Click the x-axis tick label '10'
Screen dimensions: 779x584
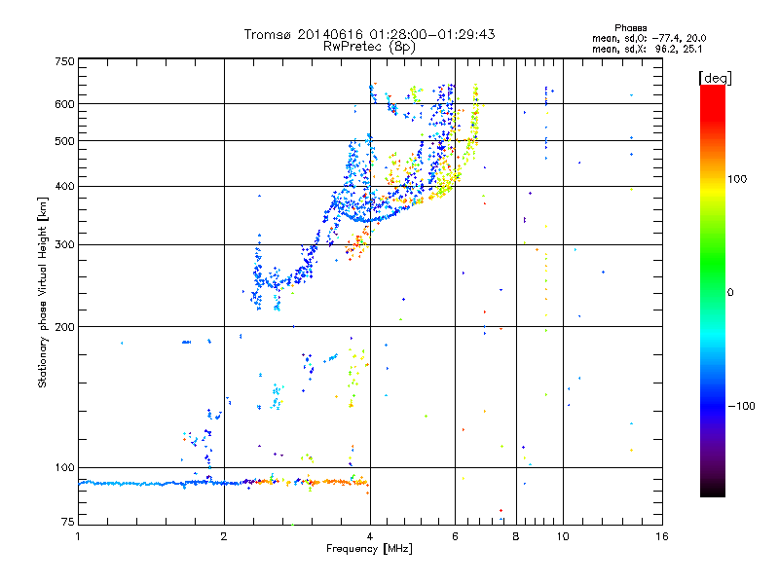coord(563,536)
